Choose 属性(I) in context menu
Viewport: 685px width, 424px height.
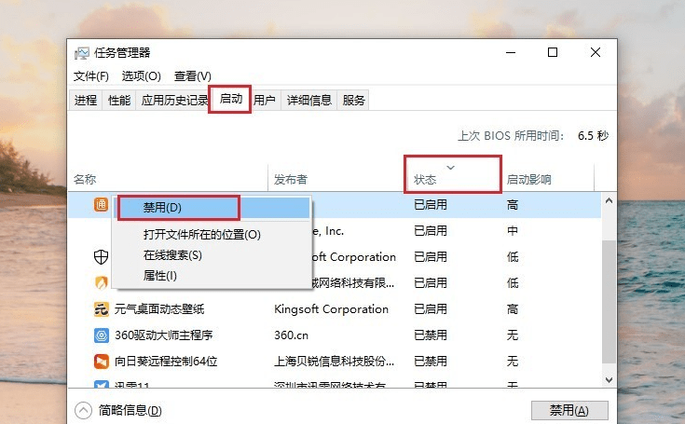click(x=160, y=276)
